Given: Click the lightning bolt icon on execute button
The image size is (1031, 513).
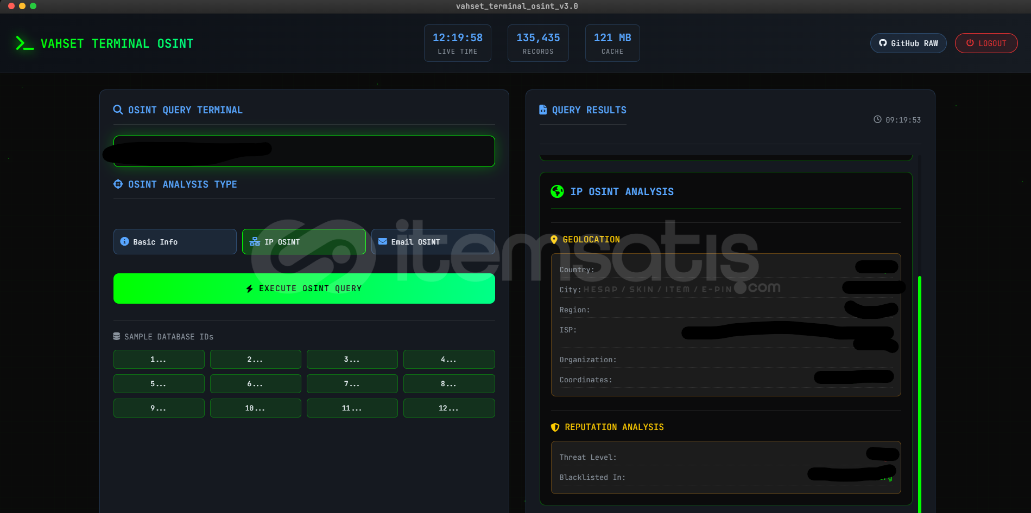Looking at the screenshot, I should click(250, 288).
